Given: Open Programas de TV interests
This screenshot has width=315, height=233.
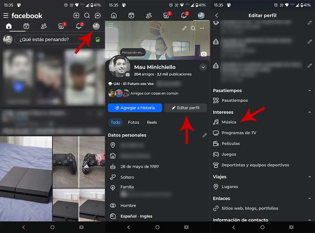Looking at the screenshot, I should pyautogui.click(x=239, y=133).
